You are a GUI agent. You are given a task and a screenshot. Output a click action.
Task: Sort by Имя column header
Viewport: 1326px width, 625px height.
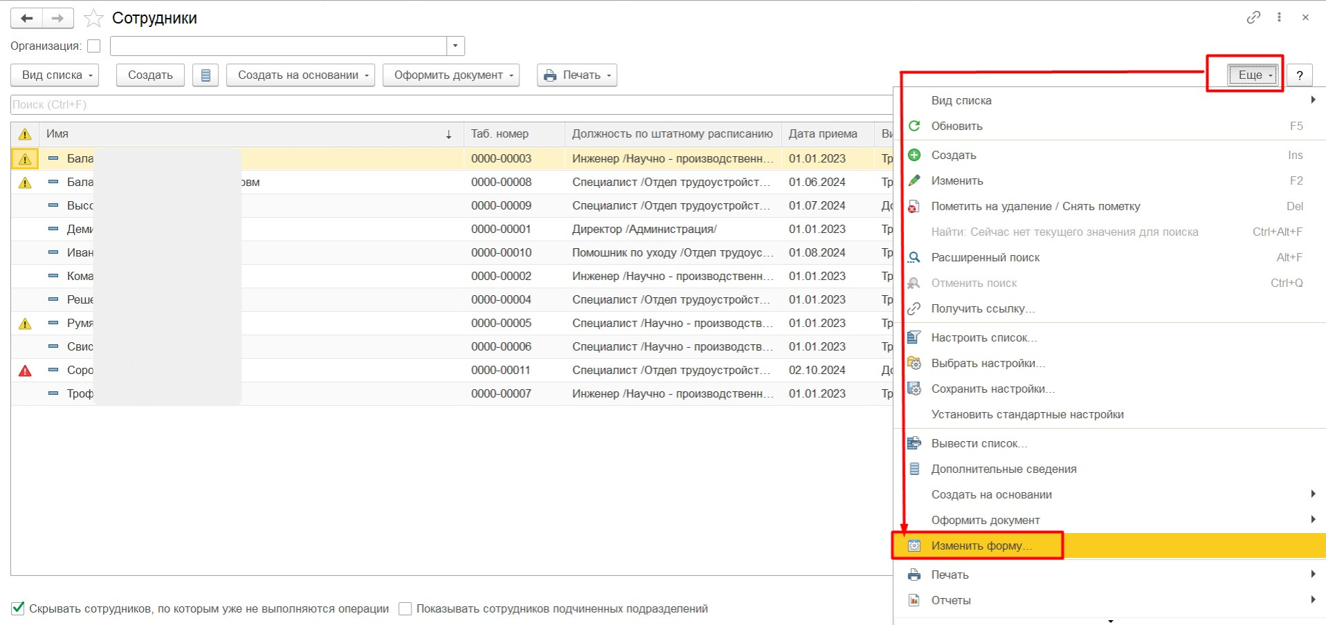pos(250,134)
